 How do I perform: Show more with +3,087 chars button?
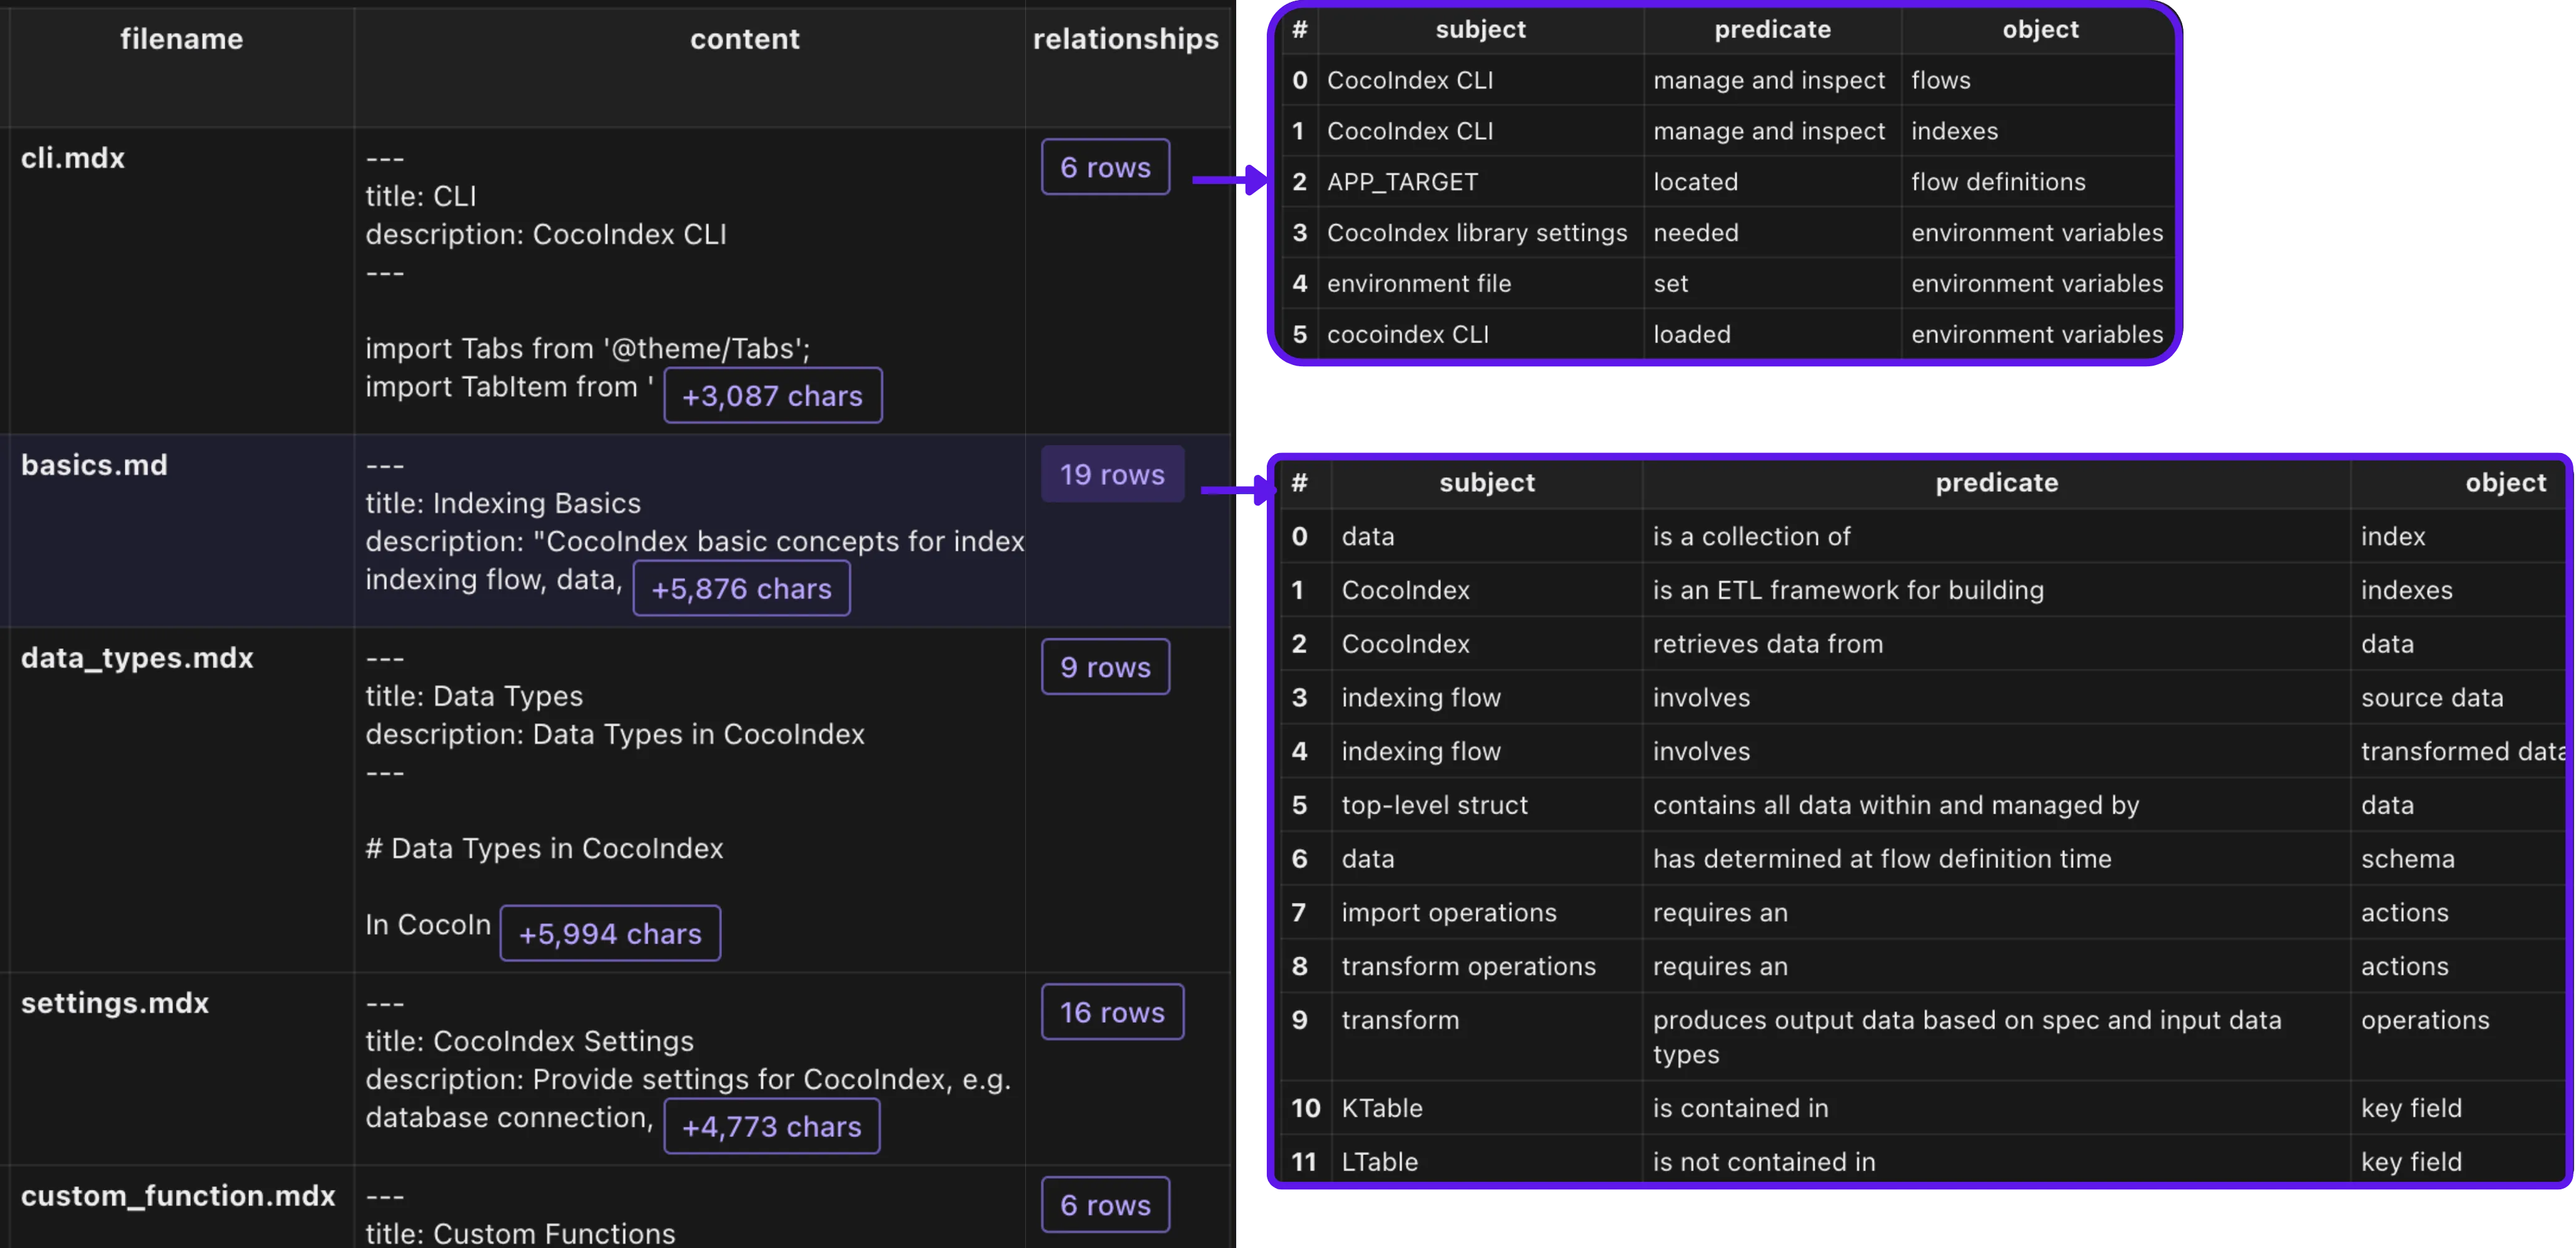click(x=772, y=396)
